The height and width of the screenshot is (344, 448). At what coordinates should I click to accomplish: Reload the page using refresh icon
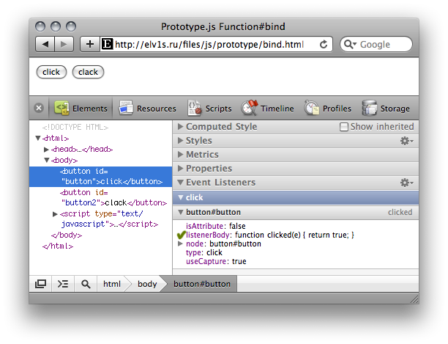point(324,44)
